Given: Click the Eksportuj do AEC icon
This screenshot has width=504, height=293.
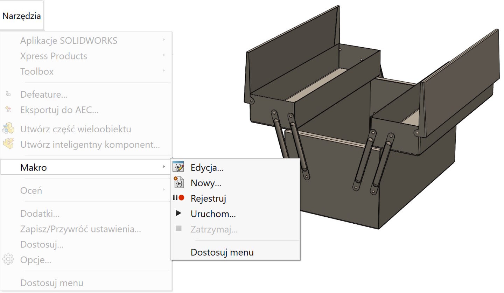Looking at the screenshot, I should [x=8, y=110].
